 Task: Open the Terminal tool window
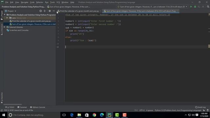22,107
